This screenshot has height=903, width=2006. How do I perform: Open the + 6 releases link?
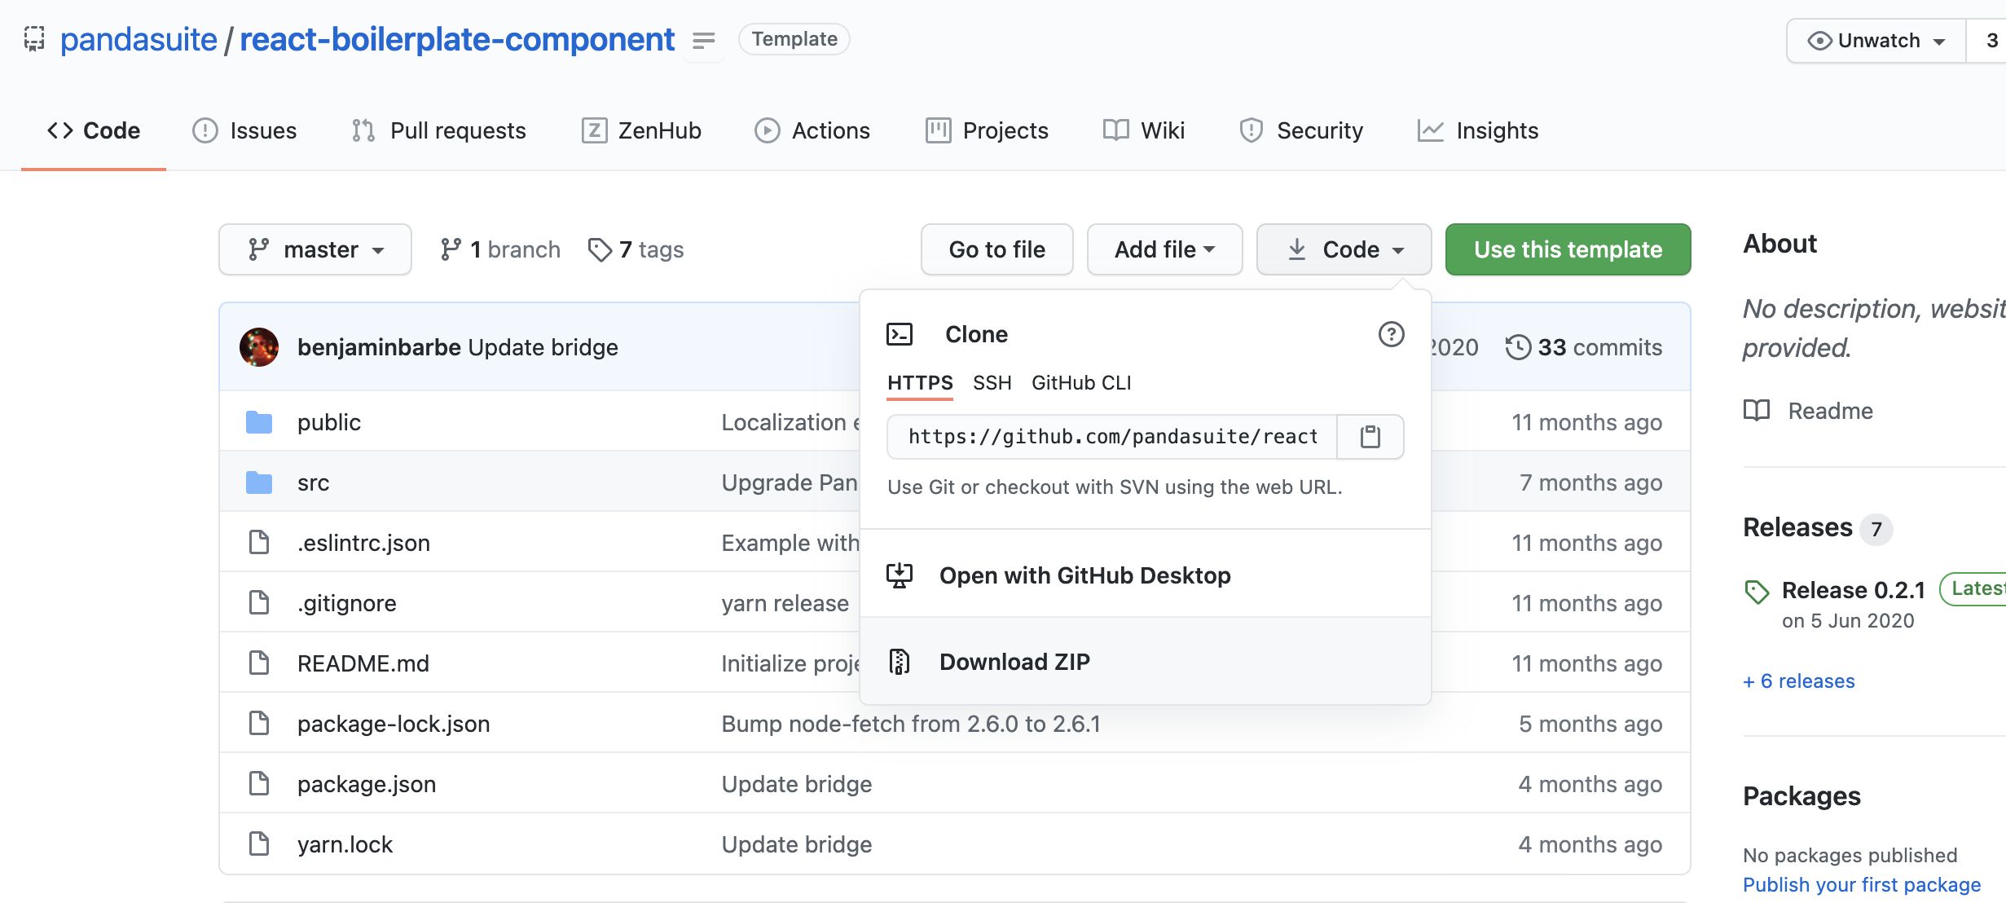coord(1797,681)
